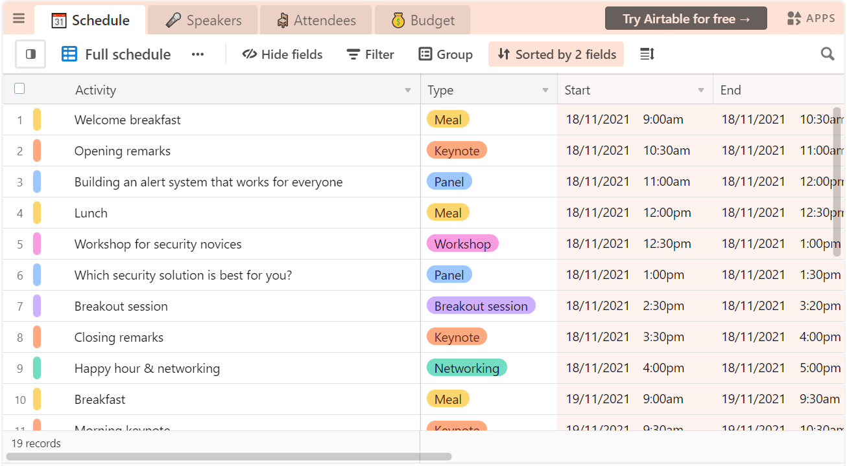Switch to the Speakers tab
This screenshot has width=847, height=466.
coord(203,20)
